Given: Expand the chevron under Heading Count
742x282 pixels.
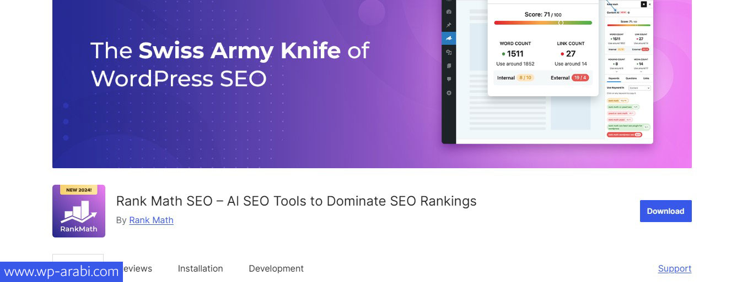Looking at the screenshot, I should coord(616,71).
